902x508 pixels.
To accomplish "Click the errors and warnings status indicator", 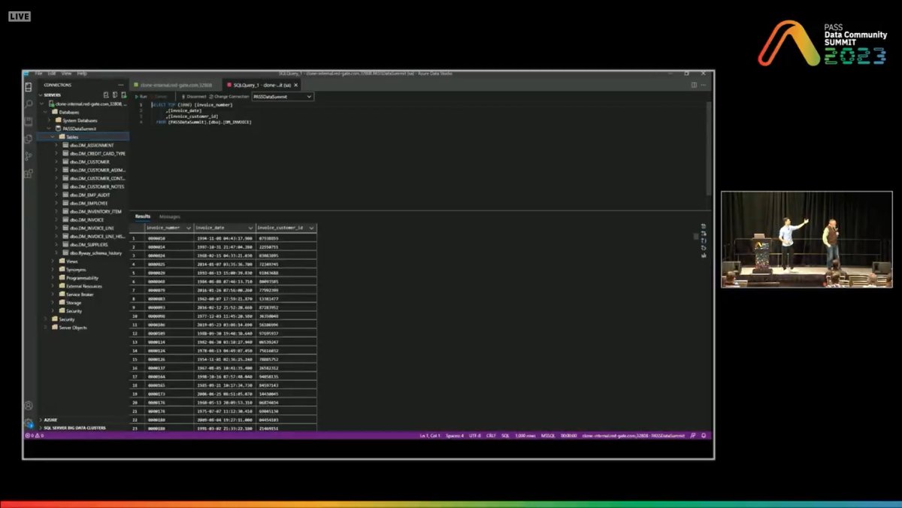I will tap(34, 435).
